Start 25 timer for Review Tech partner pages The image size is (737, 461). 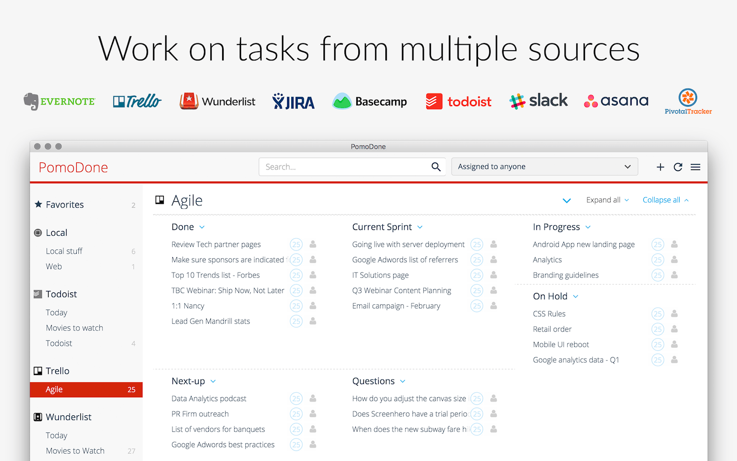(296, 244)
